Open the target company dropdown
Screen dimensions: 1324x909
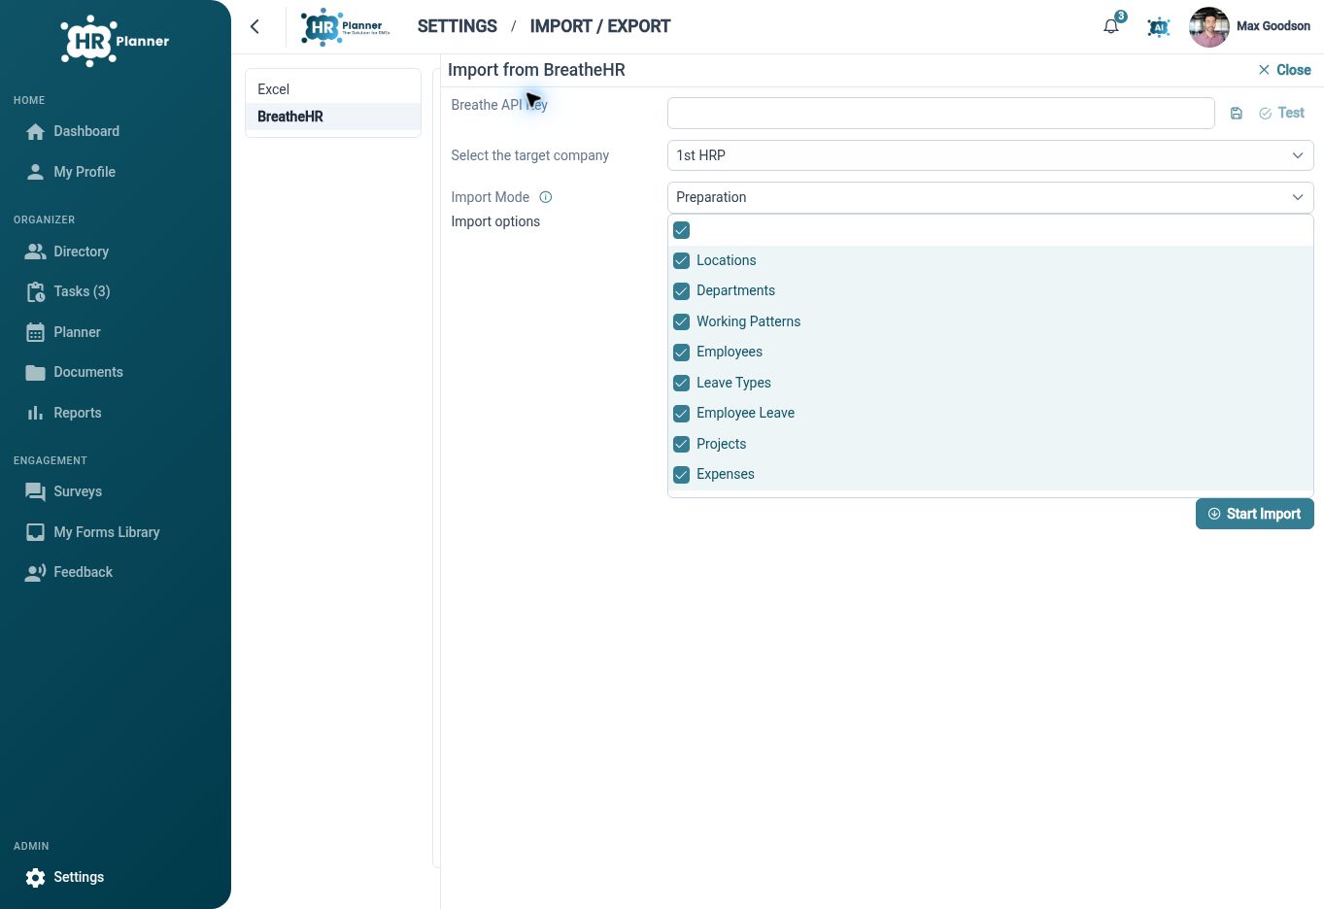click(x=990, y=155)
